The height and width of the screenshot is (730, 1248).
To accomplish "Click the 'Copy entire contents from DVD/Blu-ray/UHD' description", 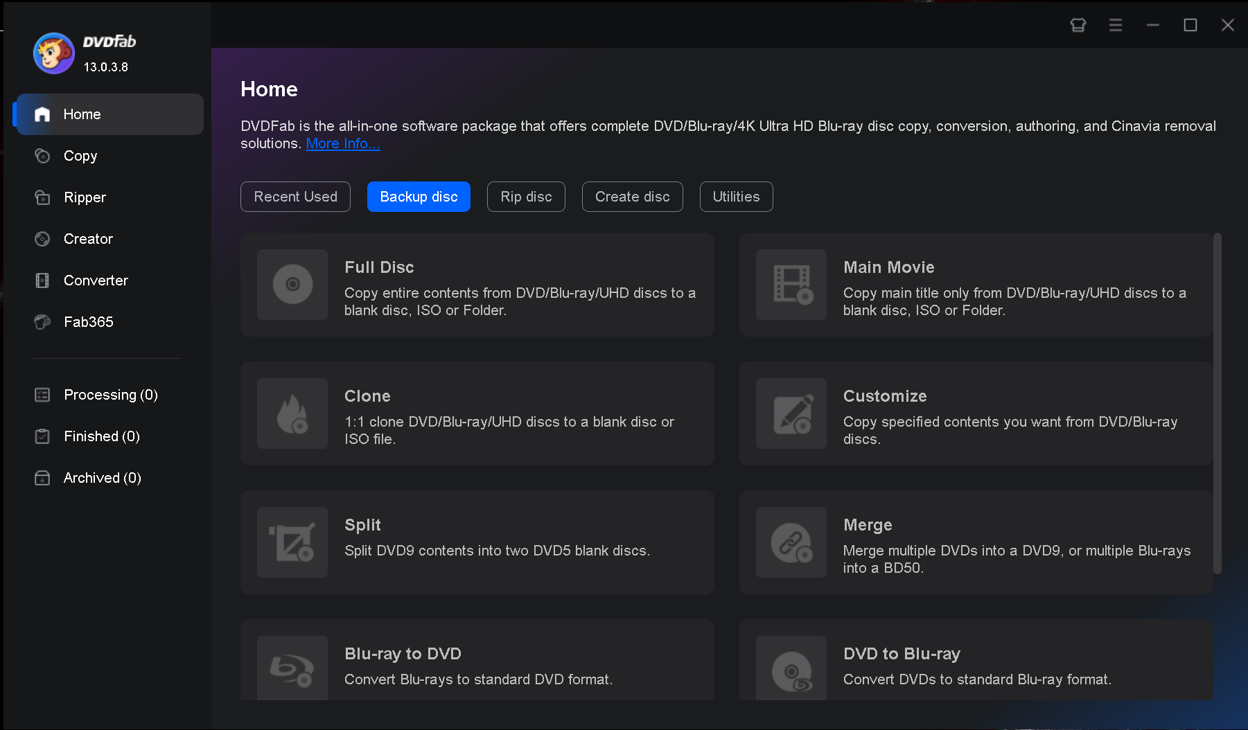I will (520, 301).
